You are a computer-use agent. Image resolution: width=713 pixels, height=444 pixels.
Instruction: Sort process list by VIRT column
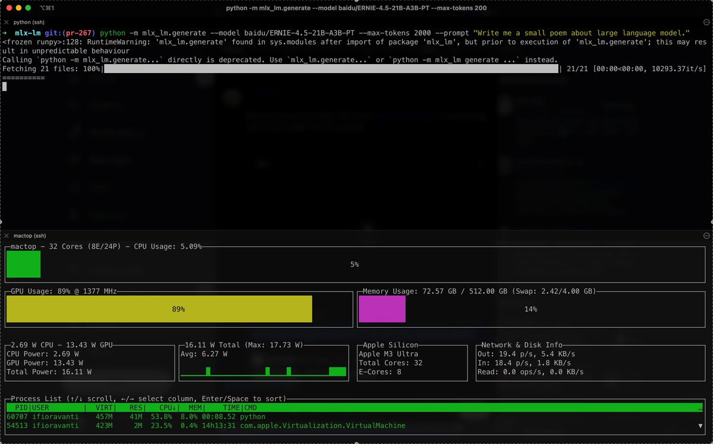105,408
